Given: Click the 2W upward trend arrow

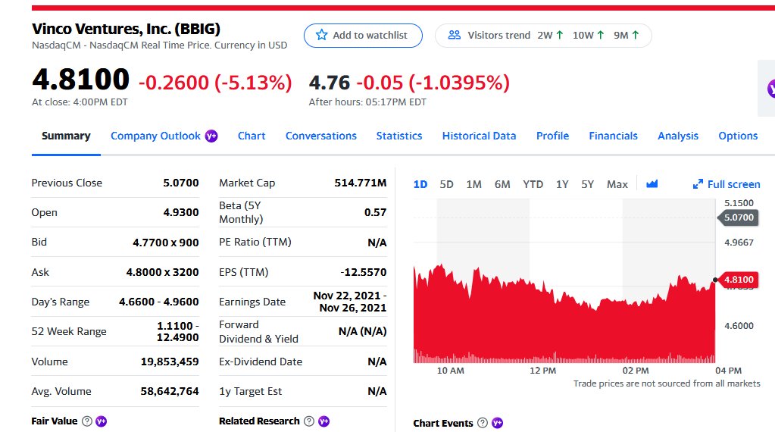Looking at the screenshot, I should 560,35.
